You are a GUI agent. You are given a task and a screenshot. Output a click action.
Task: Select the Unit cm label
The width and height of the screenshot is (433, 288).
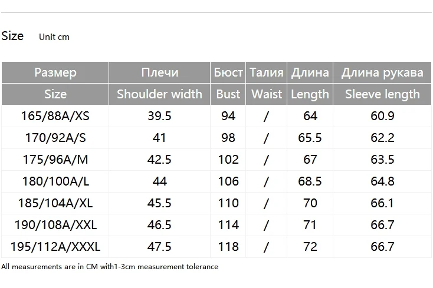54,37
